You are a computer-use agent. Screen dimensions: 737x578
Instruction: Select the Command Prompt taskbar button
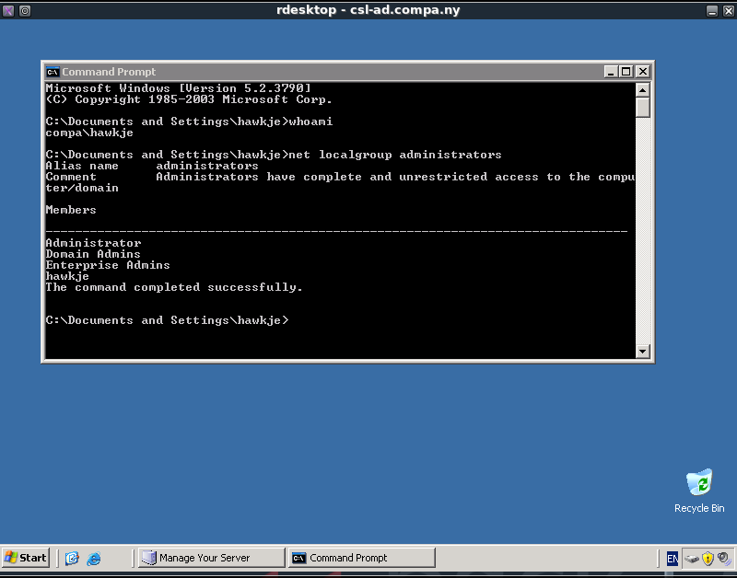[360, 558]
